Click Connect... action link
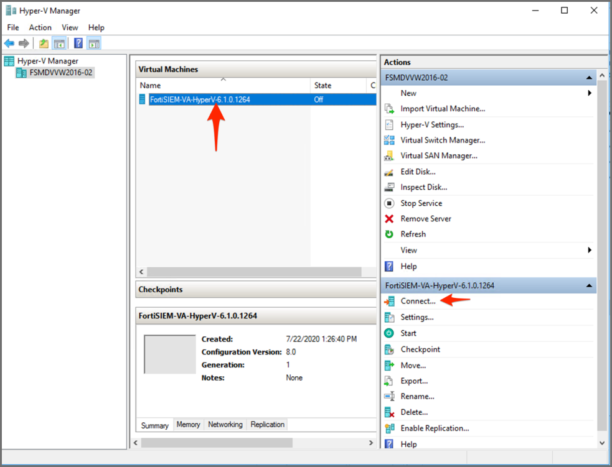Screen dimensions: 612x467 (x=418, y=302)
